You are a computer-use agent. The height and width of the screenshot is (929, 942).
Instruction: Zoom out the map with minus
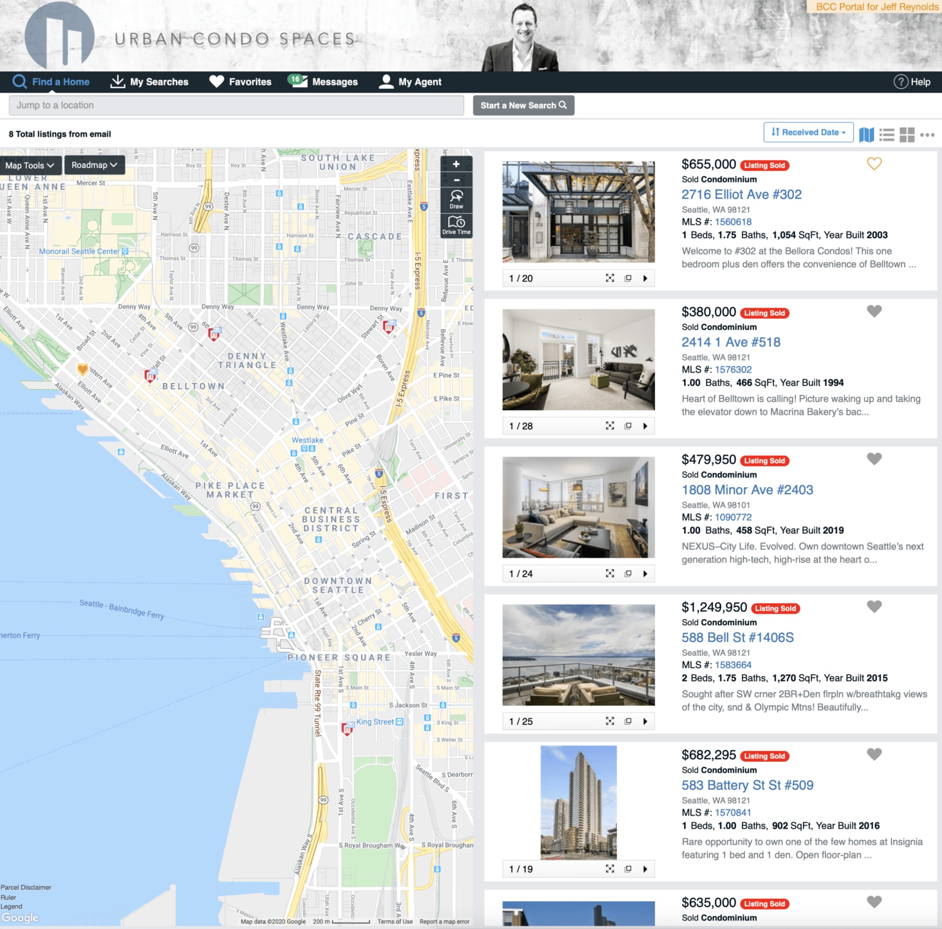pos(456,180)
